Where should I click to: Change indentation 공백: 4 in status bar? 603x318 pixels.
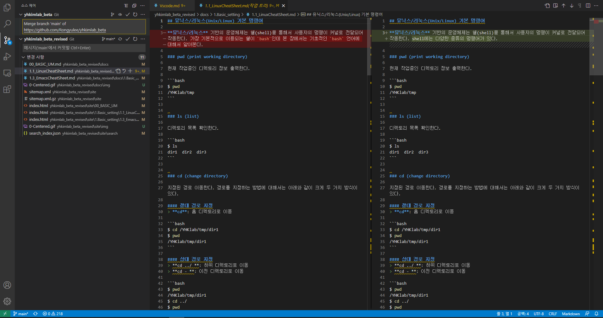[x=523, y=314]
